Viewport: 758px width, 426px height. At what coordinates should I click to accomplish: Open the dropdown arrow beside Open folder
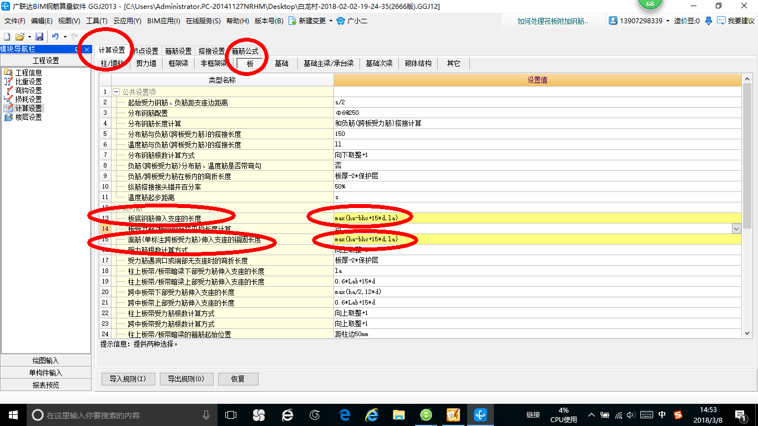click(x=29, y=37)
